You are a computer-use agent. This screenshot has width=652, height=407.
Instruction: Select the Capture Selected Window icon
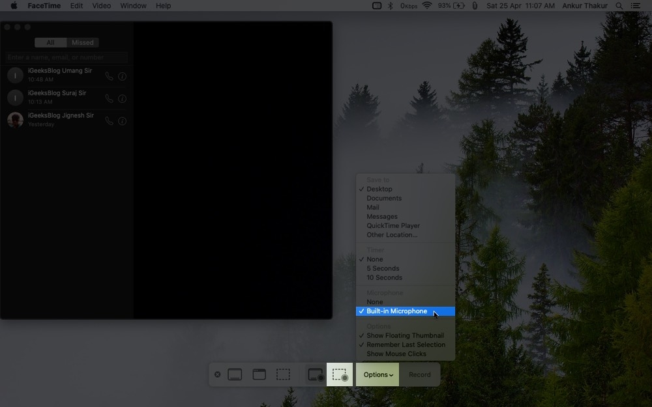tap(259, 374)
